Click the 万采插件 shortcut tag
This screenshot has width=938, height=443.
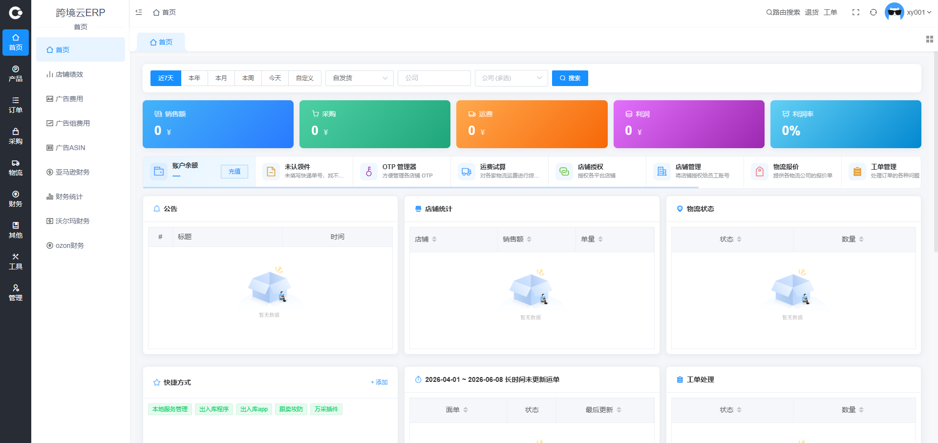(326, 409)
